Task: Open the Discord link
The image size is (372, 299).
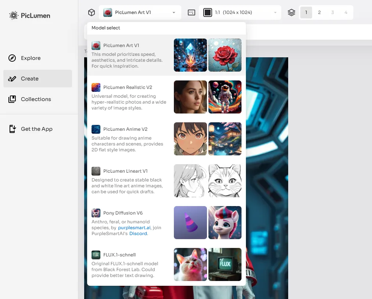Action: tap(137, 234)
